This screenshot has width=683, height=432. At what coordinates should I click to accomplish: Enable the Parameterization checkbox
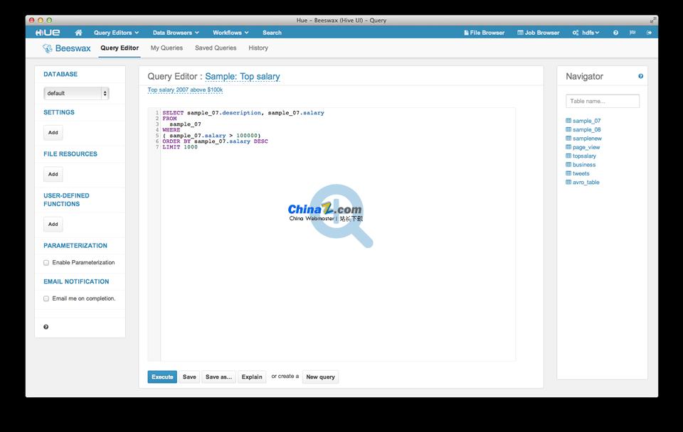click(x=46, y=263)
